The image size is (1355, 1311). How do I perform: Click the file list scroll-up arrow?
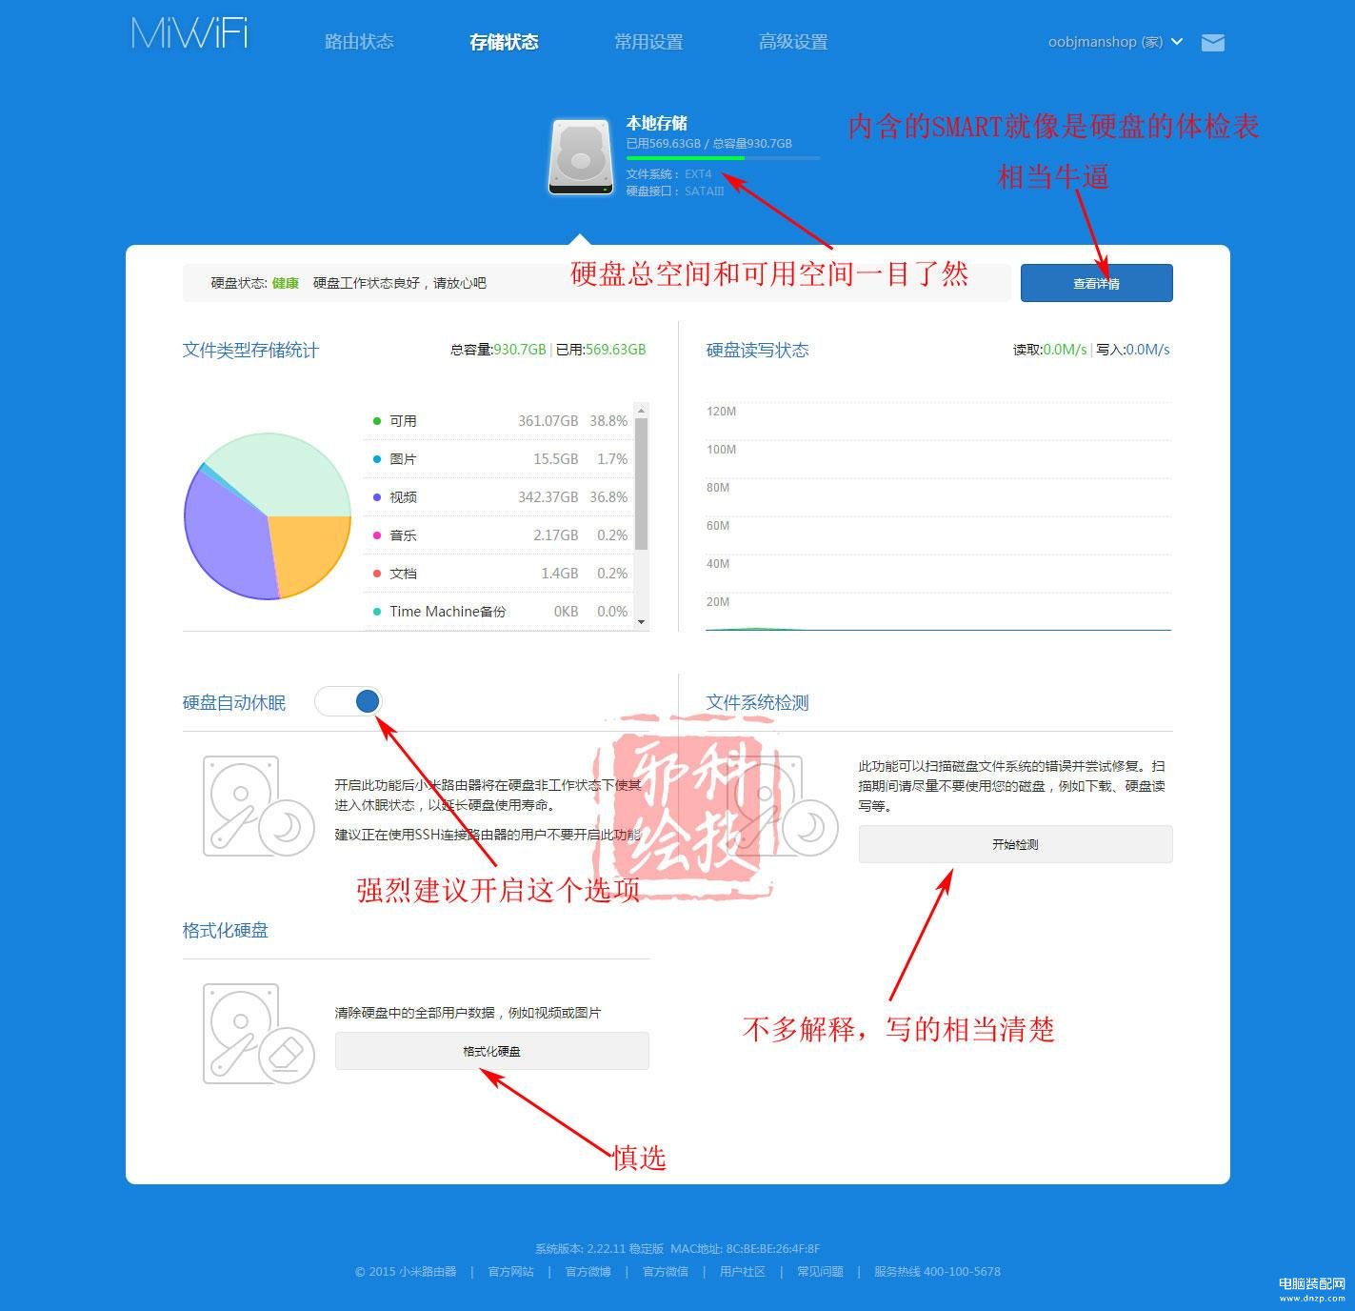(x=642, y=411)
